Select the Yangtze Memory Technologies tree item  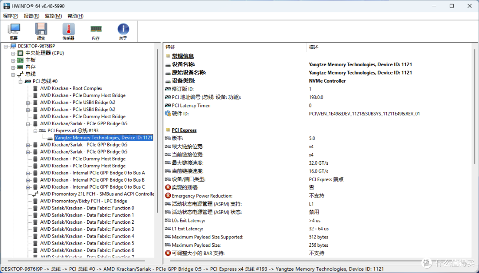pos(103,138)
